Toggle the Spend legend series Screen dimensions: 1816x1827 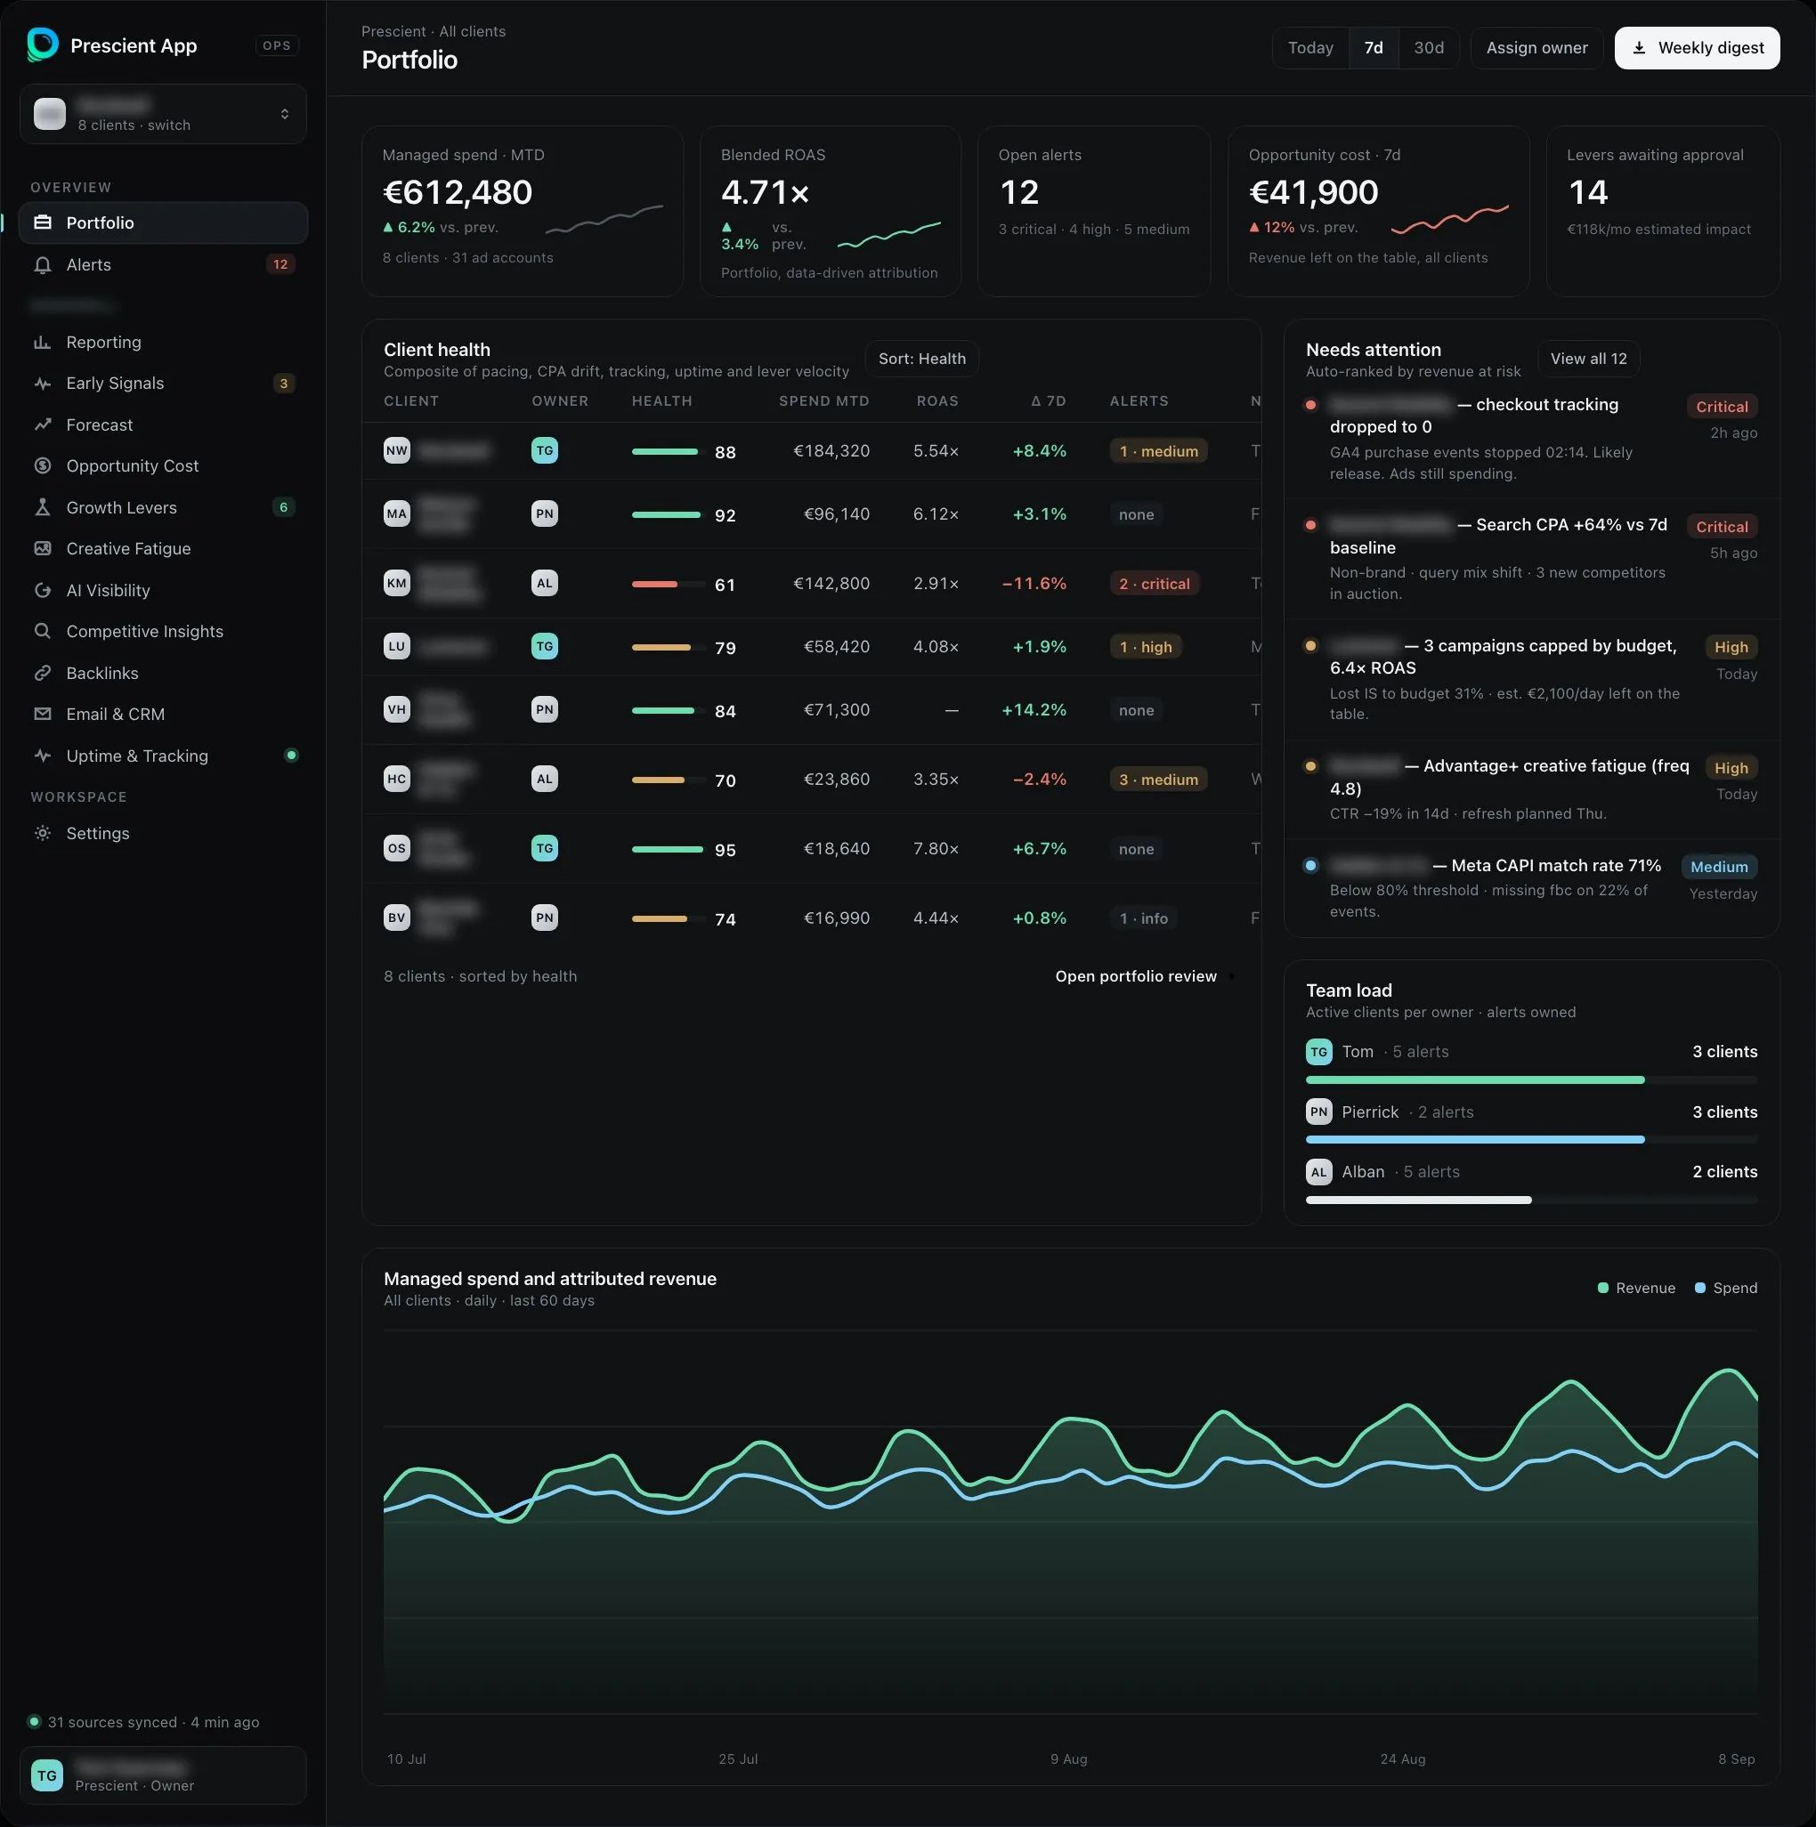(1725, 1288)
